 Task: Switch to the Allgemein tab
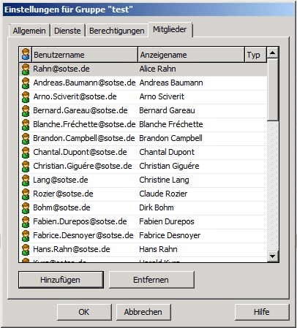tap(29, 31)
